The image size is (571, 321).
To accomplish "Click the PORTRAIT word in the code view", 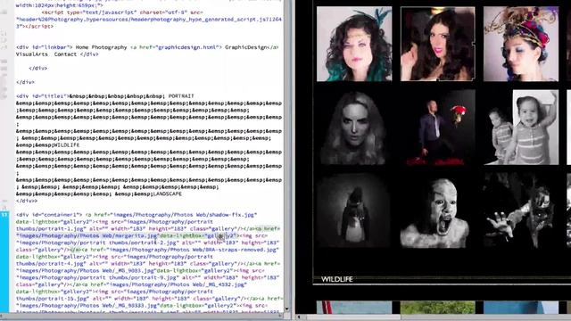I will (x=181, y=96).
